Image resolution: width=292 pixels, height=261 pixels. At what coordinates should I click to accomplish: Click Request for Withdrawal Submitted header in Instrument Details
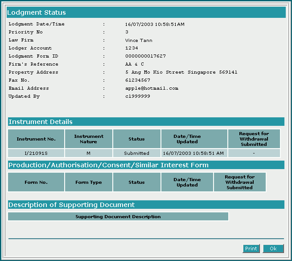tap(254, 139)
